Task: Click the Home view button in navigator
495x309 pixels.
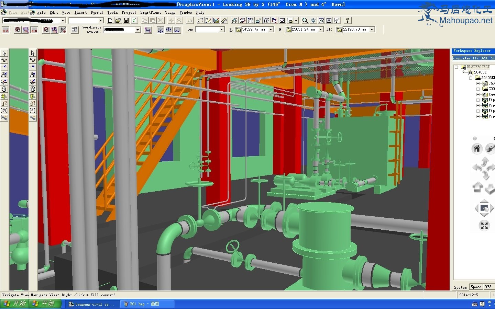Action: click(477, 149)
